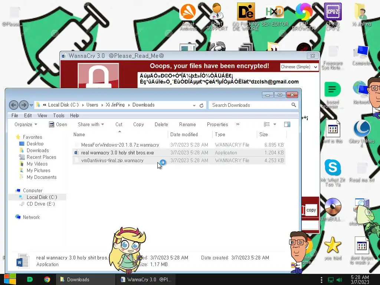The image size is (380, 285).
Task: Open My Pictures in sidebar
Action: tap(38, 170)
